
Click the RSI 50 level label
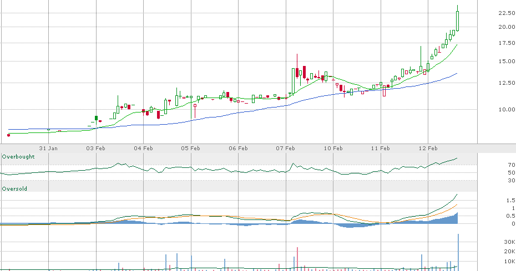coord(512,173)
